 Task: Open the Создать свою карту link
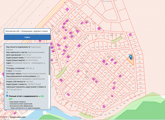click(x=18, y=117)
